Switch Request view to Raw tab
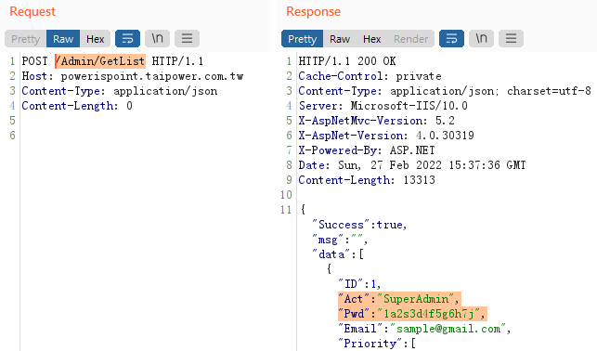Image resolution: width=597 pixels, height=351 pixels. pos(63,39)
